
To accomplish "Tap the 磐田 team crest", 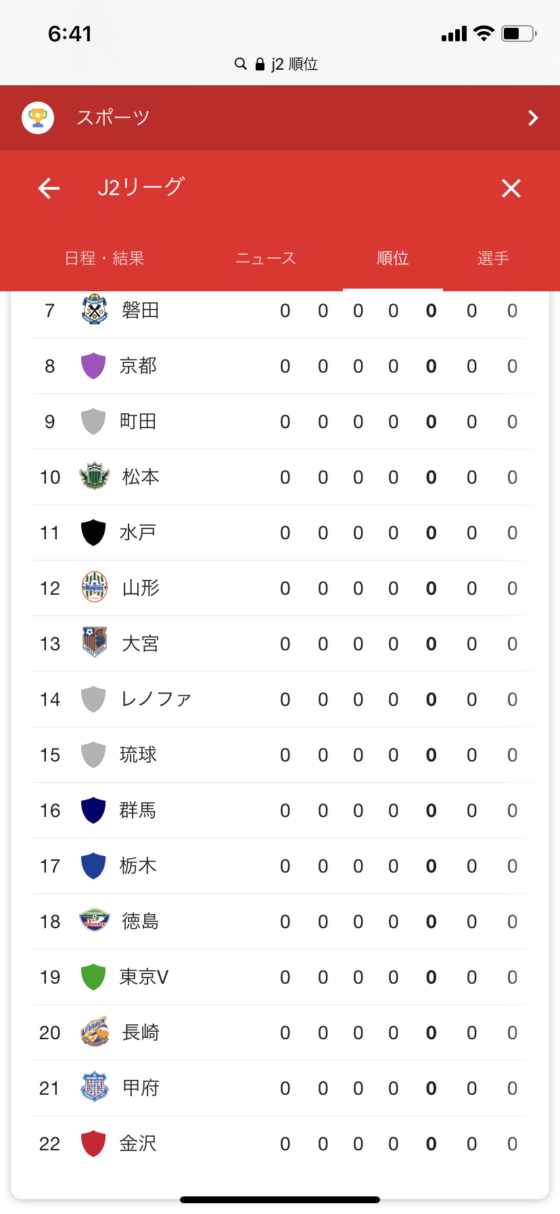I will click(x=94, y=310).
